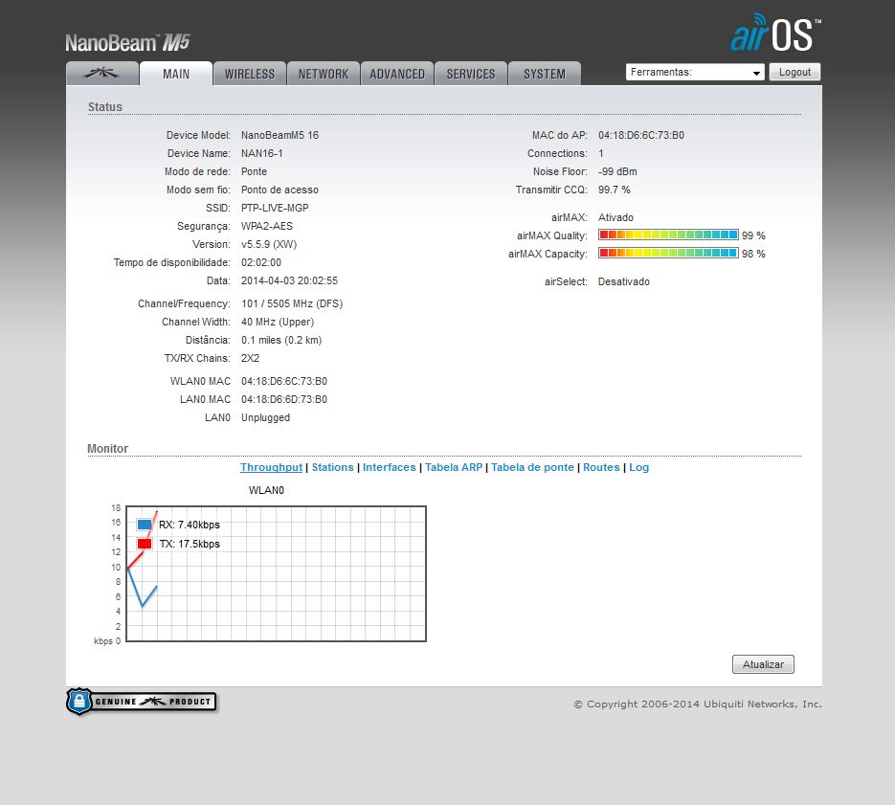Select the SSID value PTP-LIVE-MGP
Viewport: 895px width, 805px height.
pos(275,208)
